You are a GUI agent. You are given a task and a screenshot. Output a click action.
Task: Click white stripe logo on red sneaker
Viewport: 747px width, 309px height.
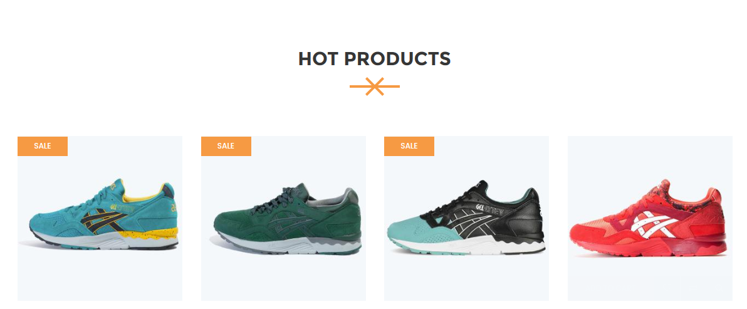click(x=654, y=224)
